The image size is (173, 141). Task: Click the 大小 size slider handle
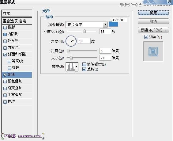(71, 58)
